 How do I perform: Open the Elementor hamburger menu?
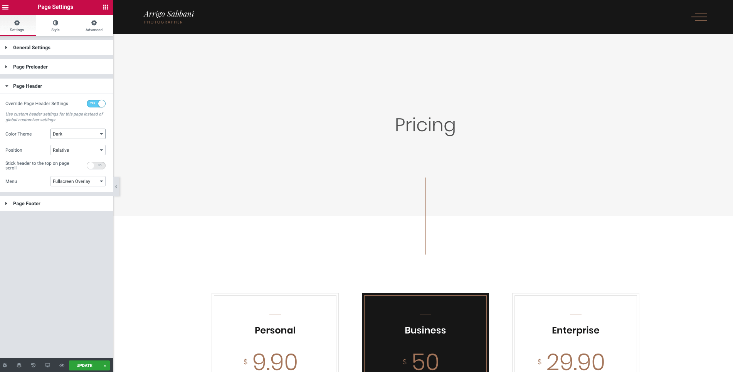click(5, 7)
